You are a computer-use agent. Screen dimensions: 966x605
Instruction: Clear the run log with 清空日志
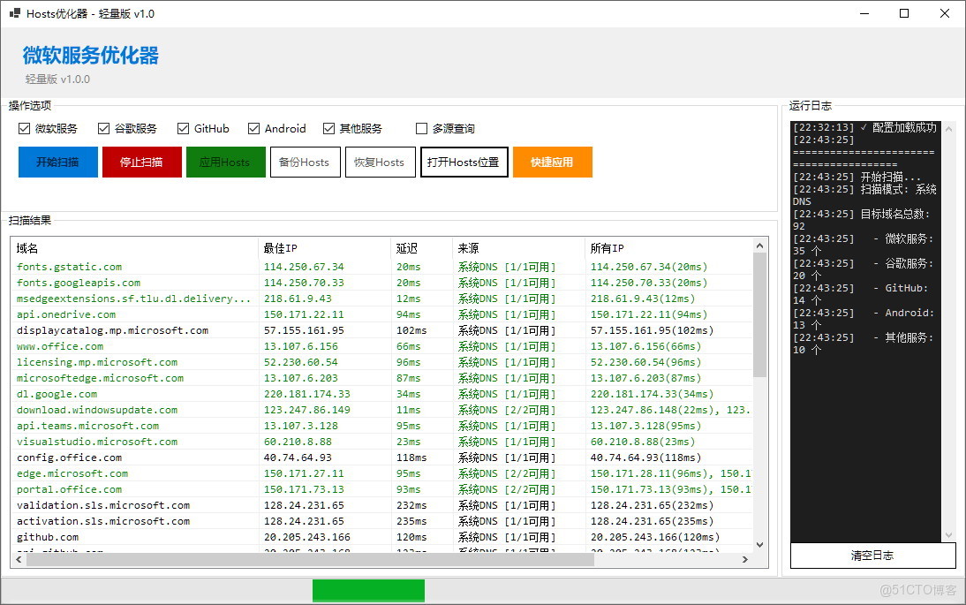coord(872,556)
